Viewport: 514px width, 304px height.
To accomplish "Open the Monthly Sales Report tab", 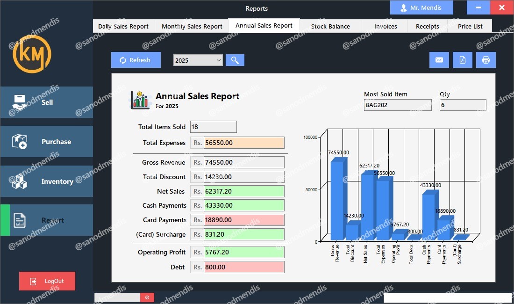I will coord(191,27).
